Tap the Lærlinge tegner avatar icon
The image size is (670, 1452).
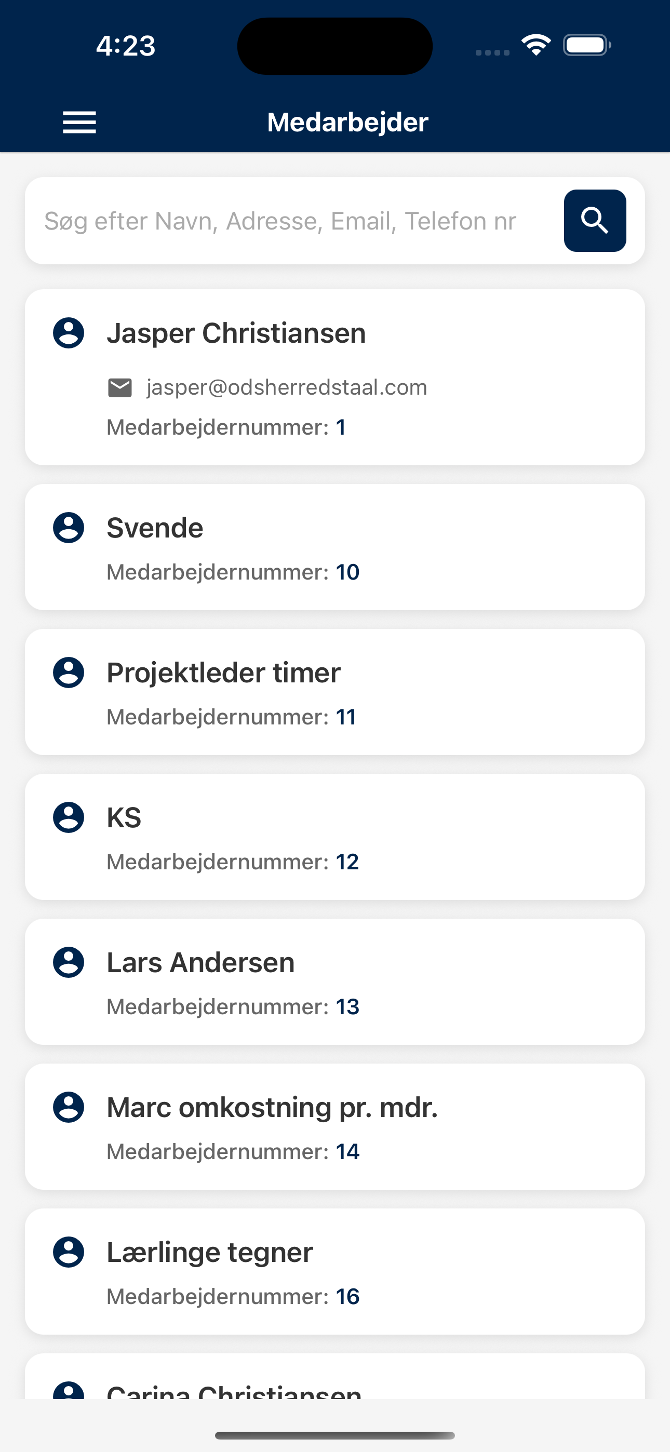[x=69, y=1252]
